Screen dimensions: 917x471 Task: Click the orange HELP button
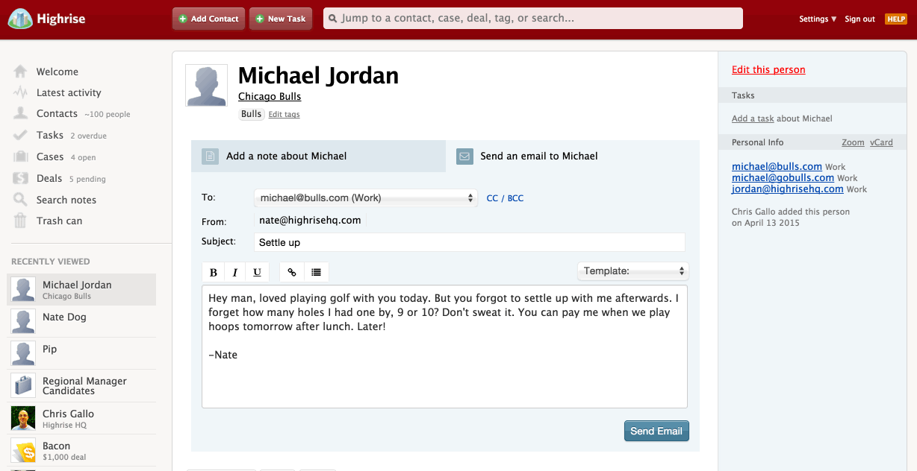coord(895,19)
